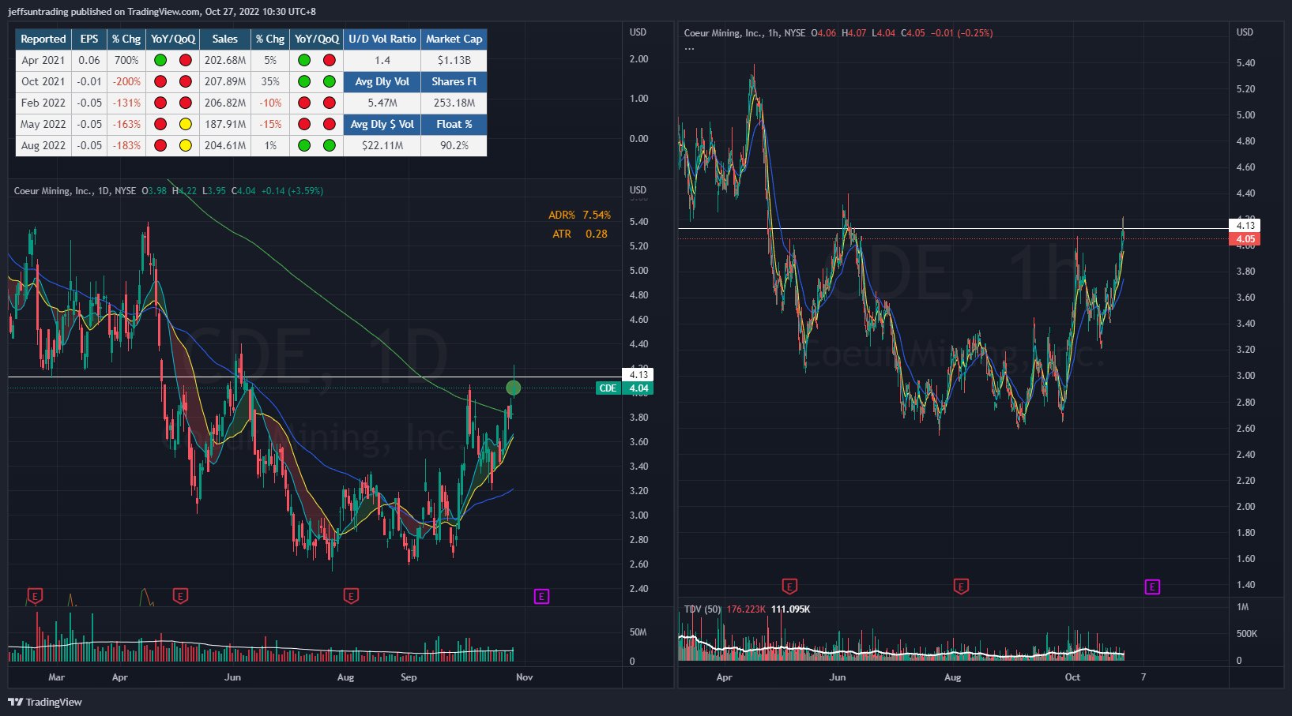The image size is (1292, 716).
Task: Click the TDV (50) indicator label
Action: tap(703, 609)
